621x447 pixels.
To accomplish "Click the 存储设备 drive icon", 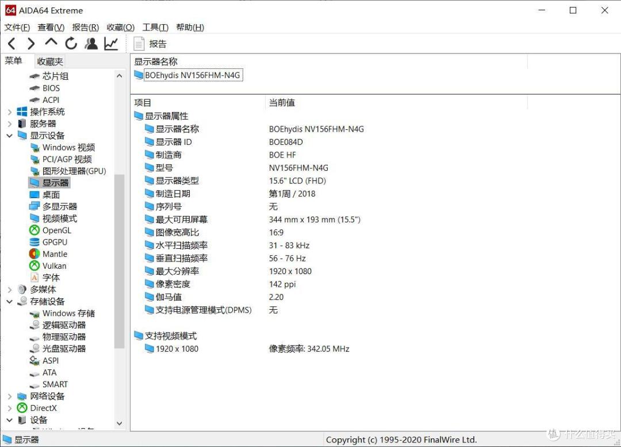I will 22,302.
